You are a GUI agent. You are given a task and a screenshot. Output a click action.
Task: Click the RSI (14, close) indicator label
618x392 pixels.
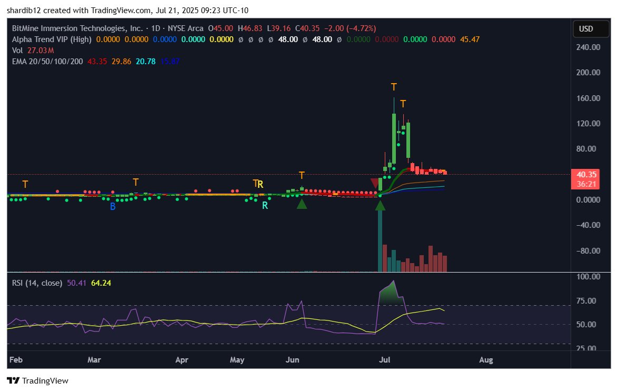point(37,283)
